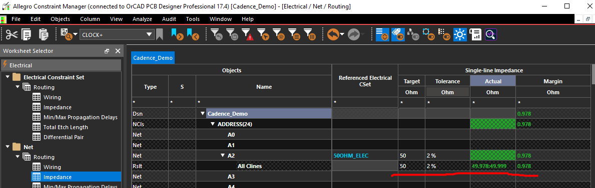Screen dimensions: 595x188
Task: Click the filter by selection cursor icon
Action: [x=263, y=34]
